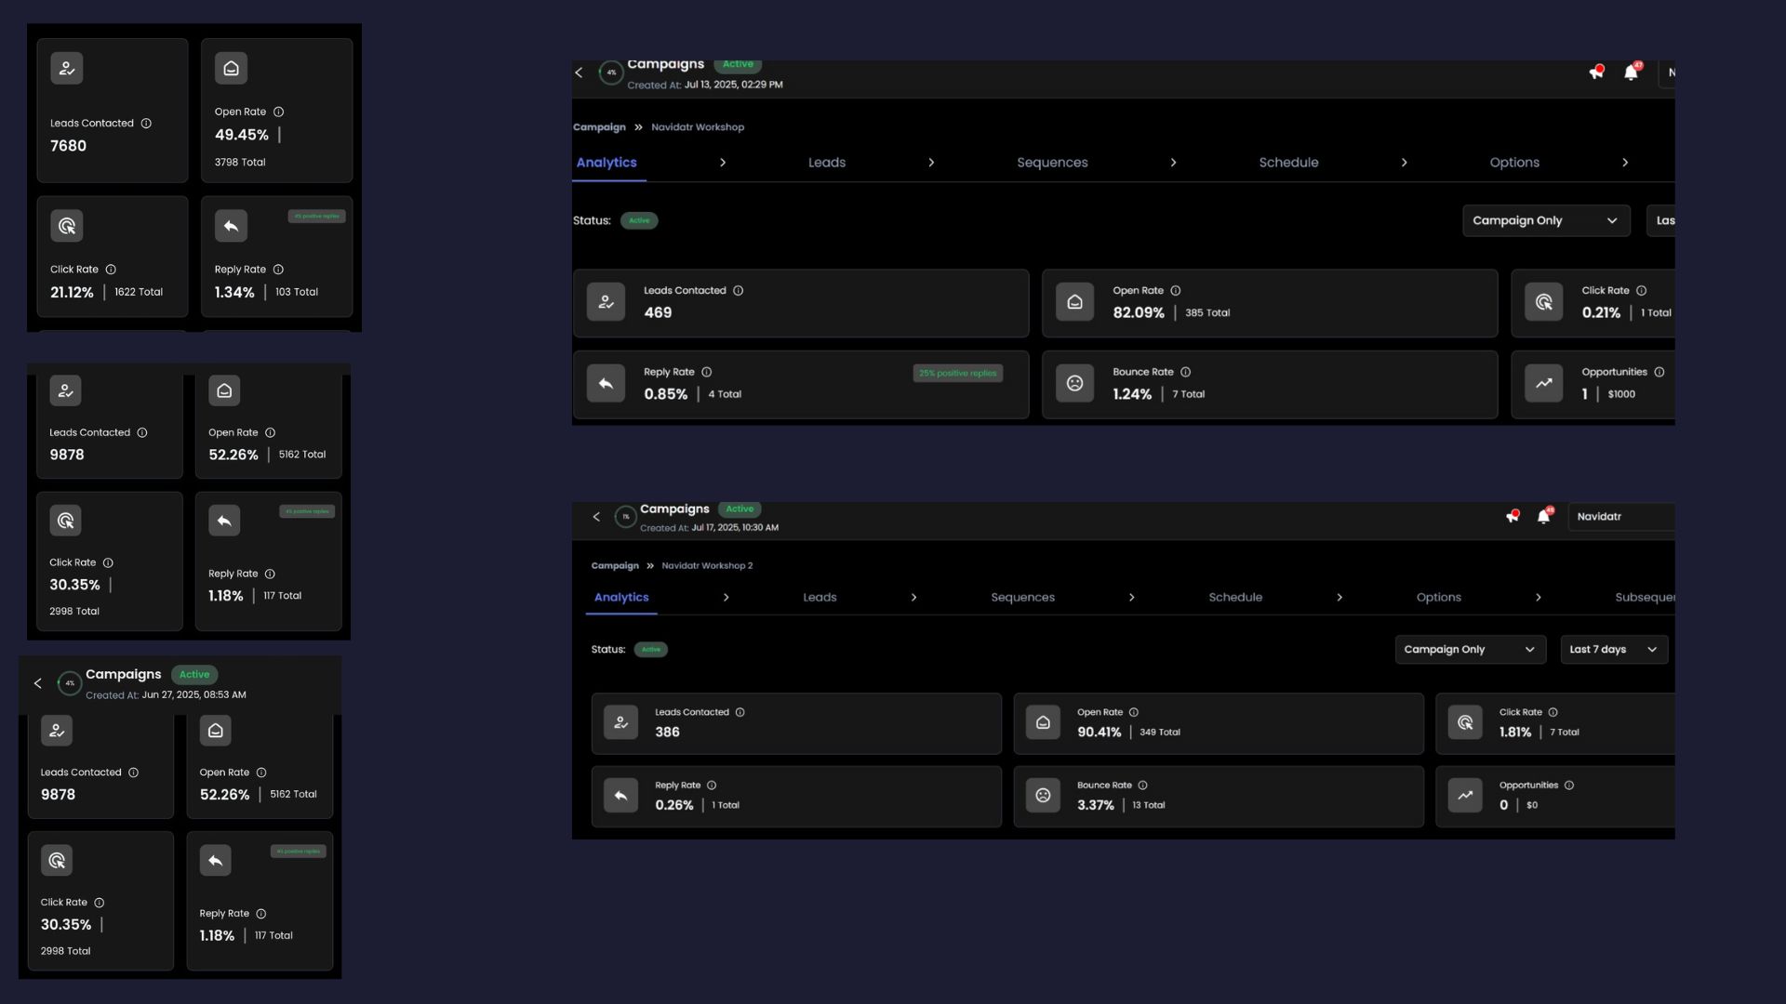
Task: Expand the Campaign Only dropdown under Navidatr Workshop
Action: coord(1545,221)
